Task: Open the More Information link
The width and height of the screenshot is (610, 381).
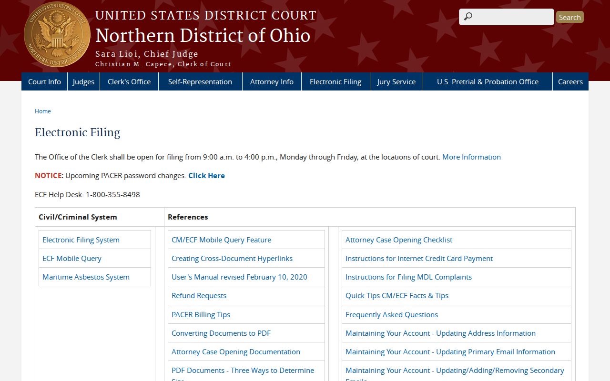Action: pyautogui.click(x=471, y=157)
